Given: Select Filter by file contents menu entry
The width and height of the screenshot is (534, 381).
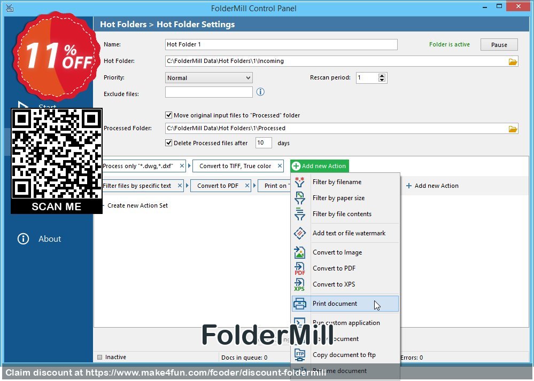Looking at the screenshot, I should tap(345, 214).
